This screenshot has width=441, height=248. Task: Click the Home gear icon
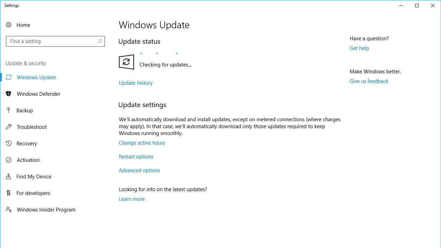[9, 25]
